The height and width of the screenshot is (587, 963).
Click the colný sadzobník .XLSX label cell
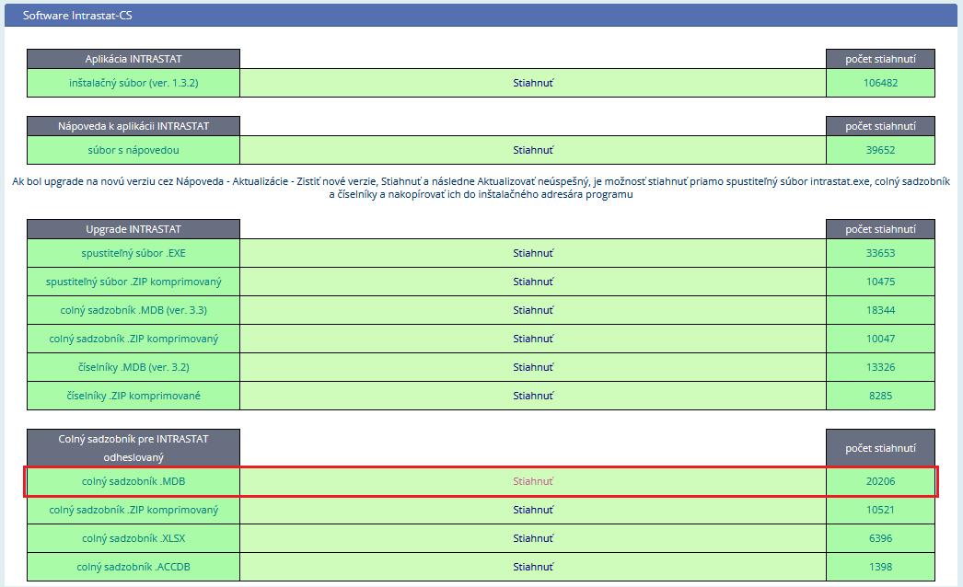pos(133,538)
